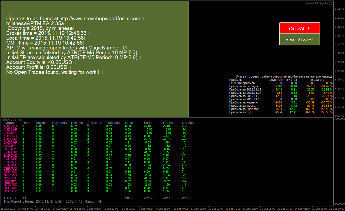This screenshot has width=345, height=211.
Task: Click the TOTALS: row label
Action: [x=10, y=198]
